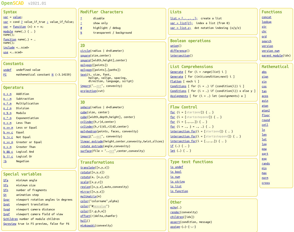
Task: Click the 'Assignments' list comprehension link
Action: pyautogui.click(x=179, y=96)
